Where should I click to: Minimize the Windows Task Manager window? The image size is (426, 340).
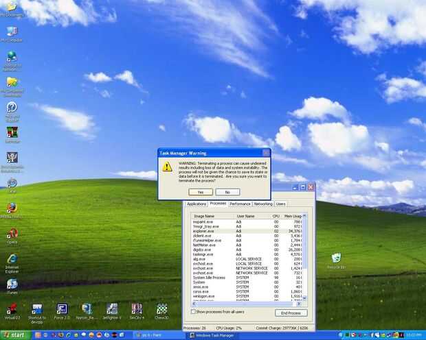pyautogui.click(x=295, y=187)
